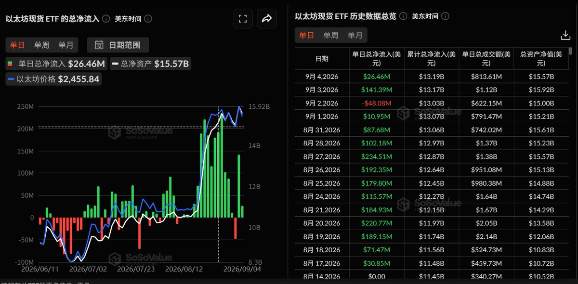Click info icon next to table panel's 美东时间
The width and height of the screenshot is (578, 284).
pyautogui.click(x=446, y=16)
